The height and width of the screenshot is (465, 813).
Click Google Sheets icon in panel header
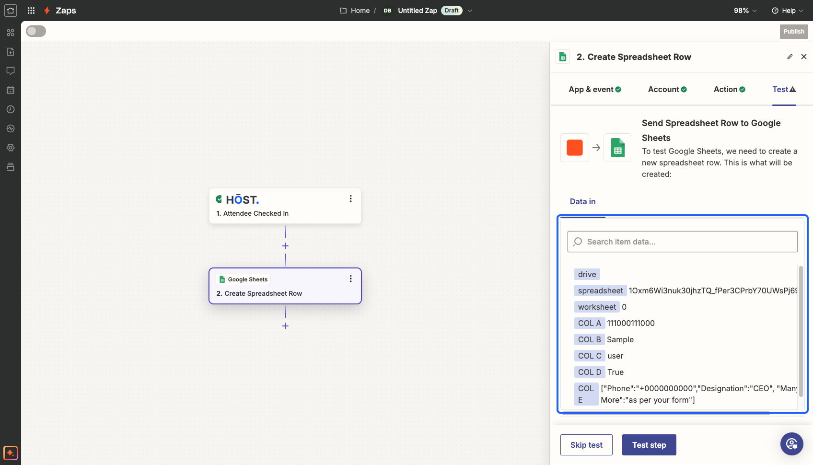563,57
